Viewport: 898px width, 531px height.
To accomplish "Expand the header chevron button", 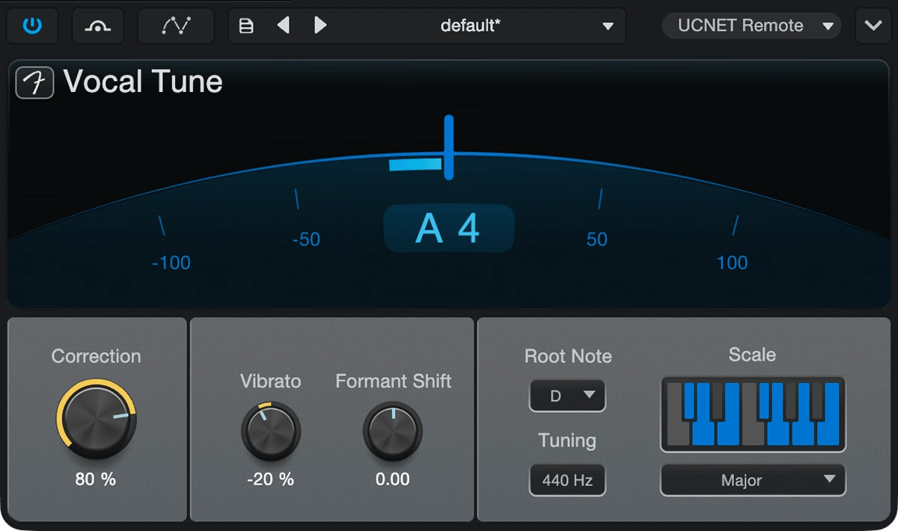I will click(873, 25).
